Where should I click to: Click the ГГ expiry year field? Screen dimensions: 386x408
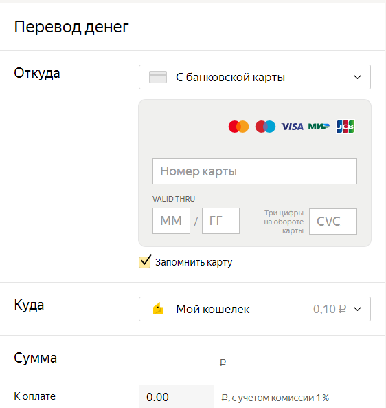220,221
